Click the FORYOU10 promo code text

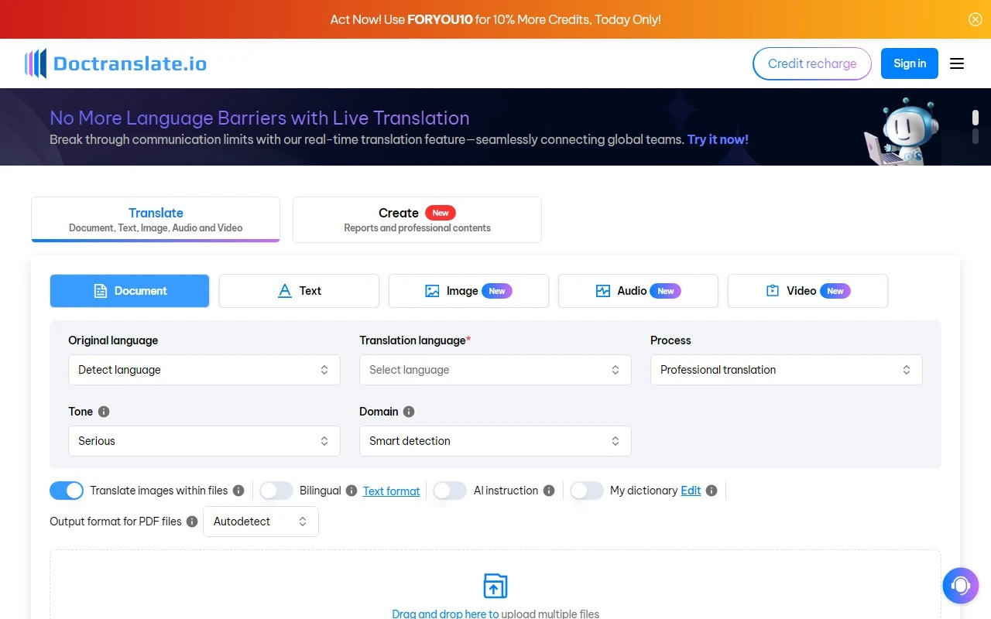point(440,19)
